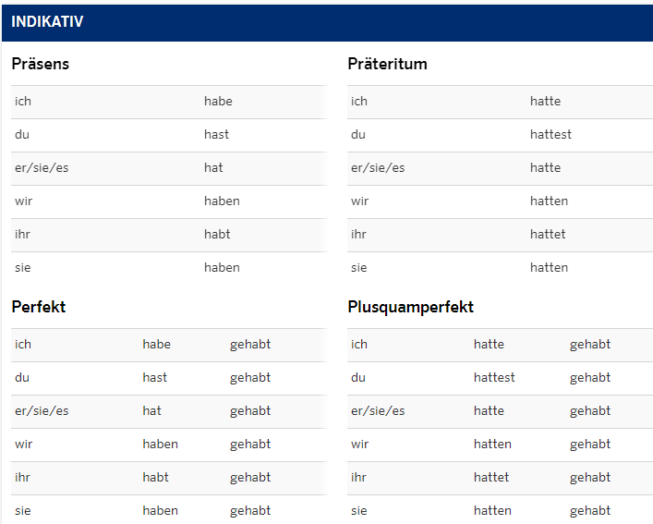Viewport: 653px width, 524px height.
Task: Select 'hat' in Präsens er/sie/es row
Action: 213,168
